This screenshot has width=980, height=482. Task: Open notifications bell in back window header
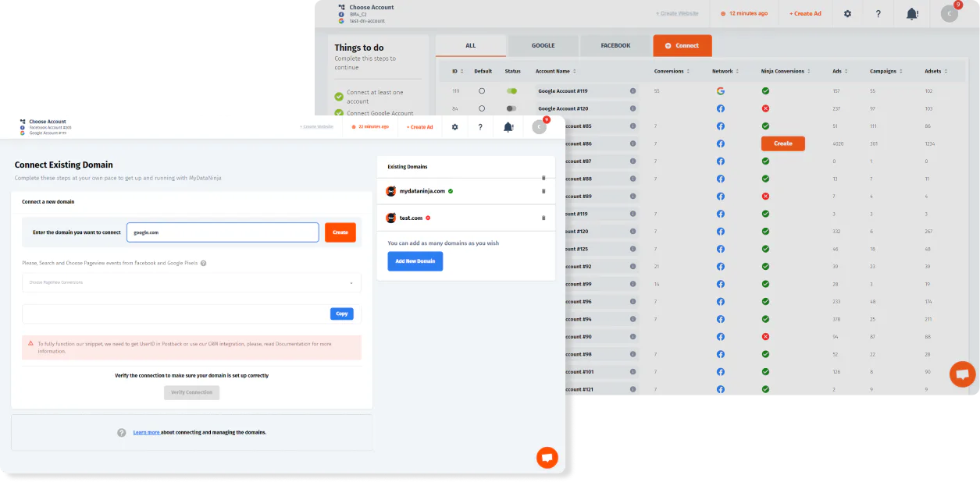pos(911,14)
